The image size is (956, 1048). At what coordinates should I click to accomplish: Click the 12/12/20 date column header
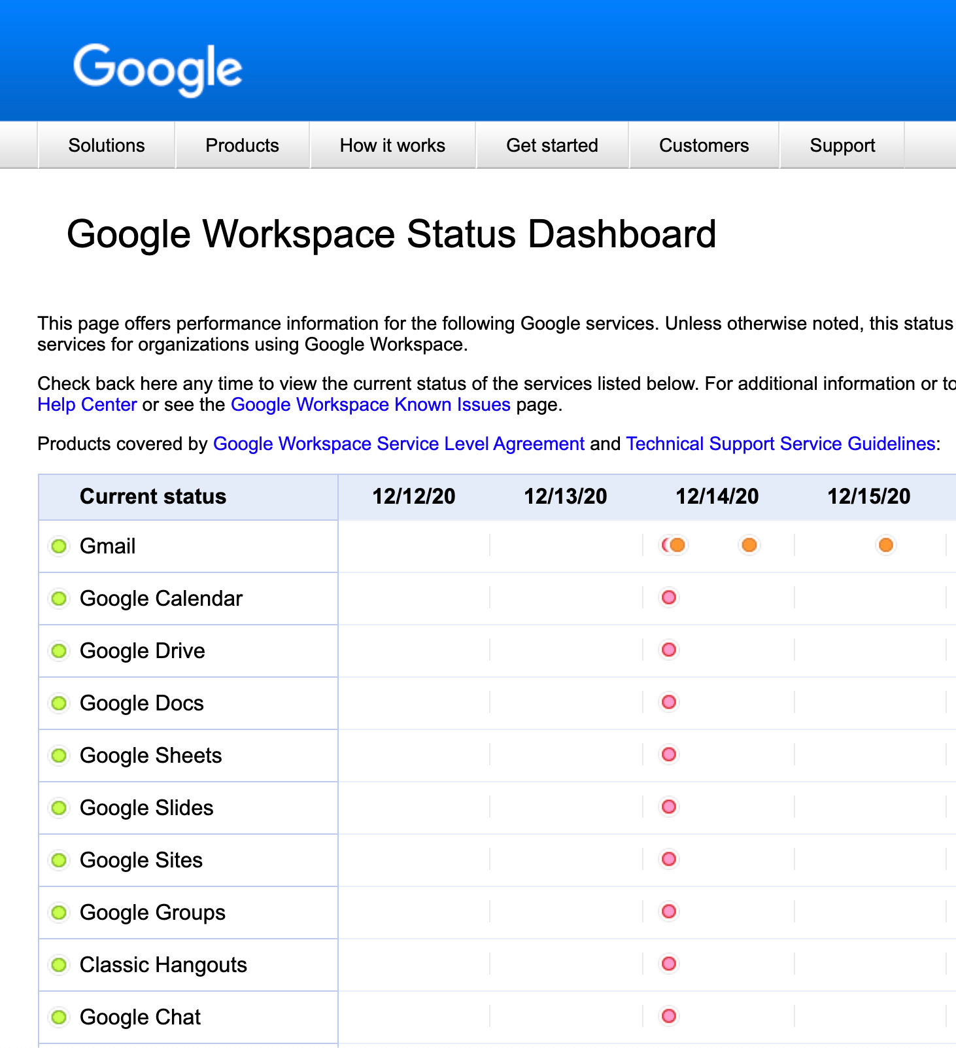414,497
